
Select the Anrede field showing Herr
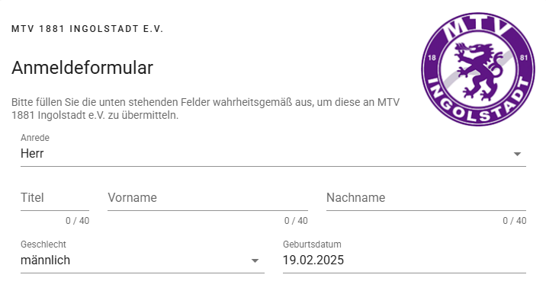273,153
